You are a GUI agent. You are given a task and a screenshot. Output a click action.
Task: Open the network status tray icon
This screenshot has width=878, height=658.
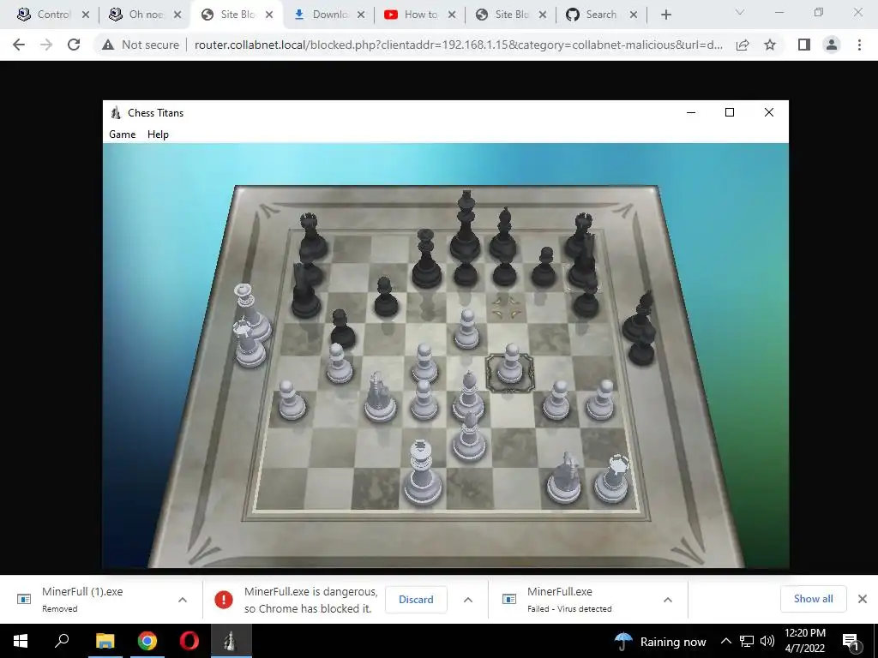tap(747, 641)
